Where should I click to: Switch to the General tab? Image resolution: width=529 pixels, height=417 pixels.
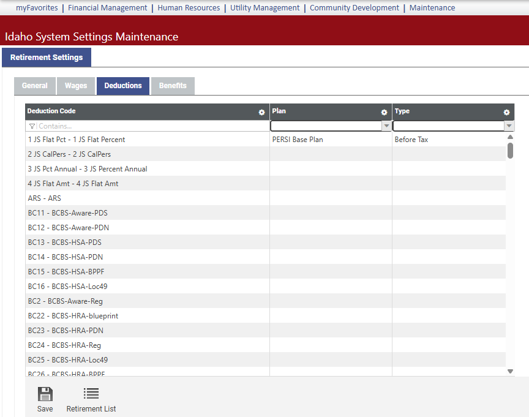(35, 86)
